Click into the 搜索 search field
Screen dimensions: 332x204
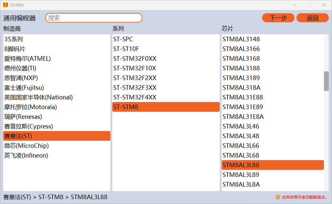coord(94,18)
